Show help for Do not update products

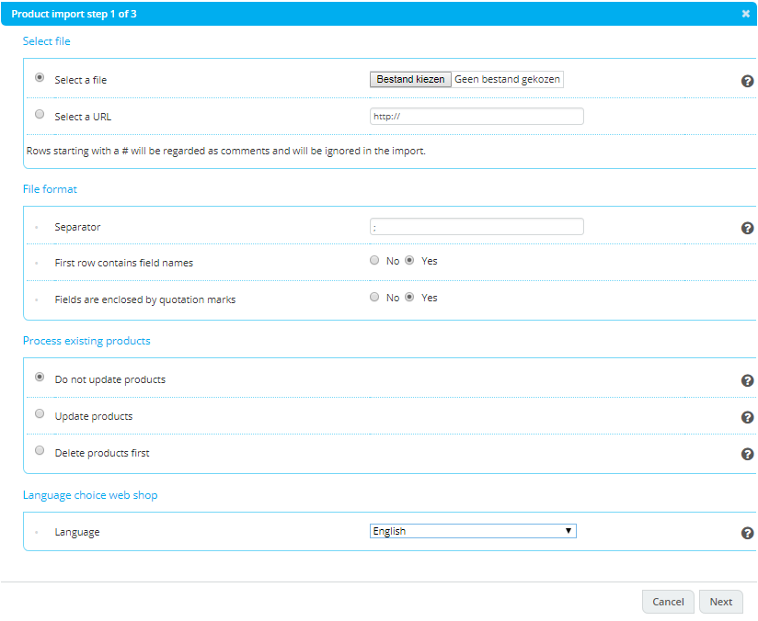point(747,380)
